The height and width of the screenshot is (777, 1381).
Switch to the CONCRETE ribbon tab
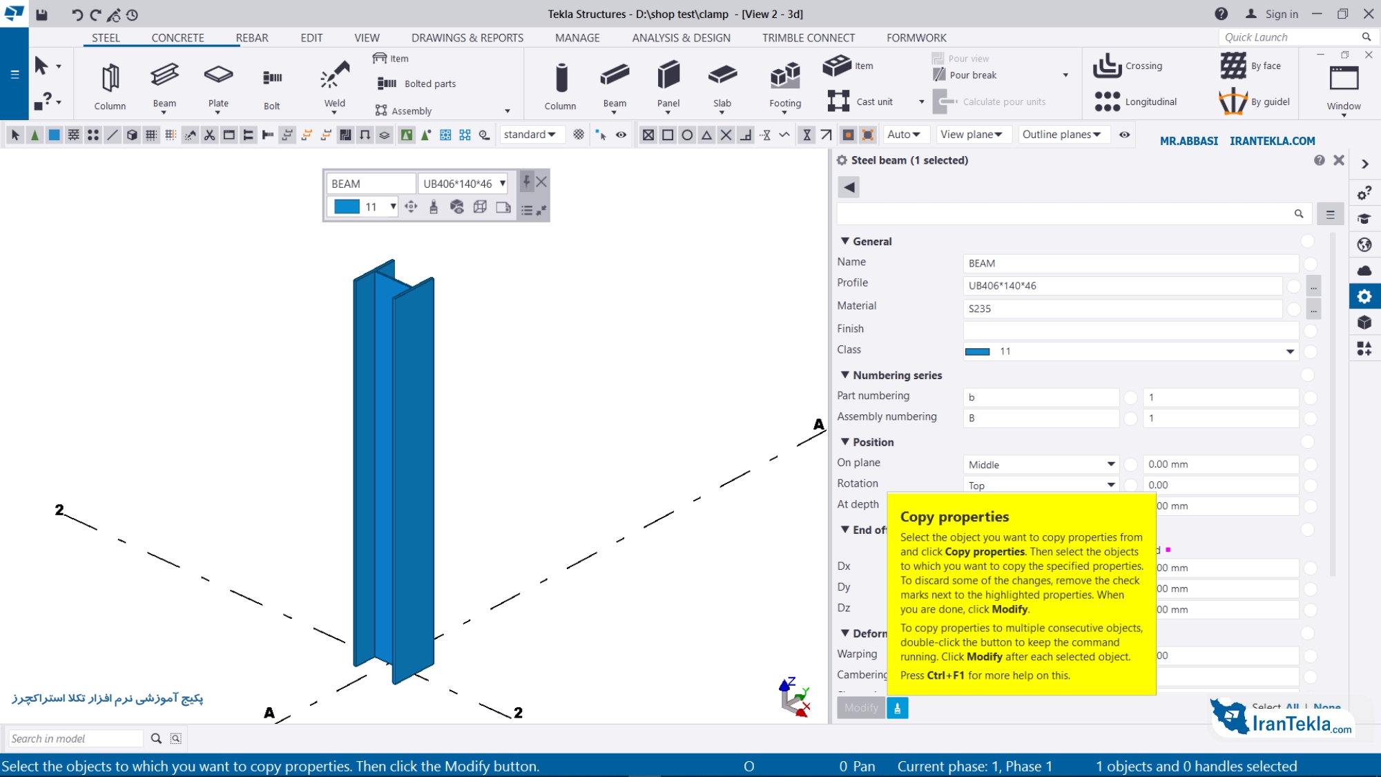click(x=177, y=38)
